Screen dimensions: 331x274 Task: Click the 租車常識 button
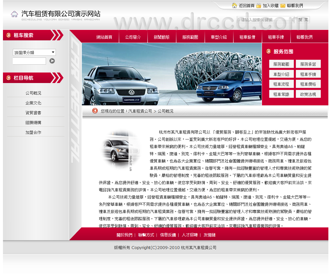[281, 94]
